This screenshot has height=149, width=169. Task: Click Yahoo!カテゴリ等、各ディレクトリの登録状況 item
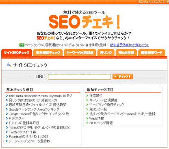pyautogui.click(x=39, y=127)
